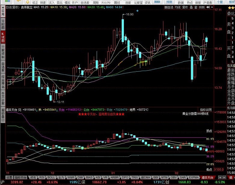The width and height of the screenshot is (235, 185).
Task: Click the right scroll arrow beside indicator tabs
Action: pos(224,177)
